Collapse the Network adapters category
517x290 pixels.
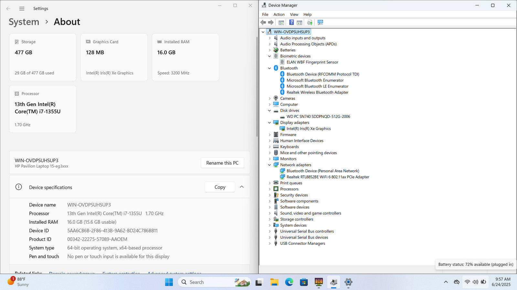(269, 165)
